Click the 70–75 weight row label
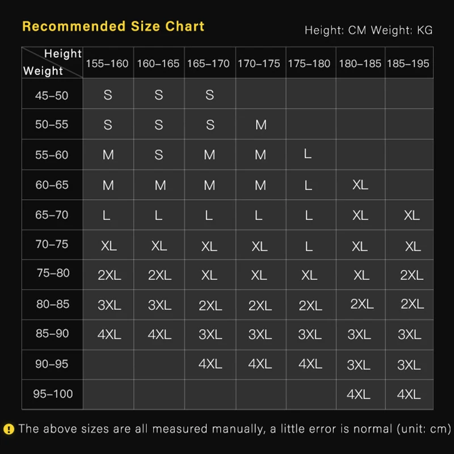Image resolution: width=454 pixels, height=454 pixels. click(x=52, y=244)
